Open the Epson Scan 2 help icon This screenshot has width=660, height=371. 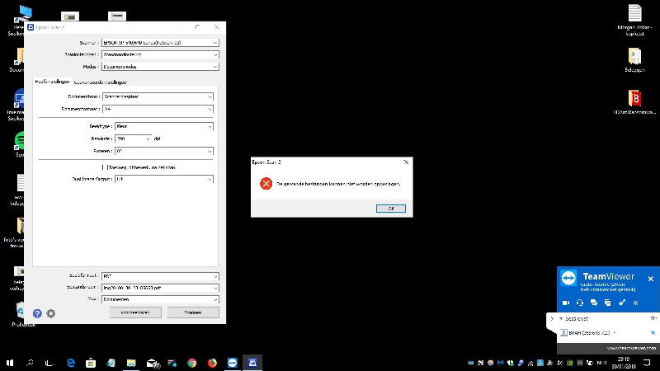coord(37,313)
